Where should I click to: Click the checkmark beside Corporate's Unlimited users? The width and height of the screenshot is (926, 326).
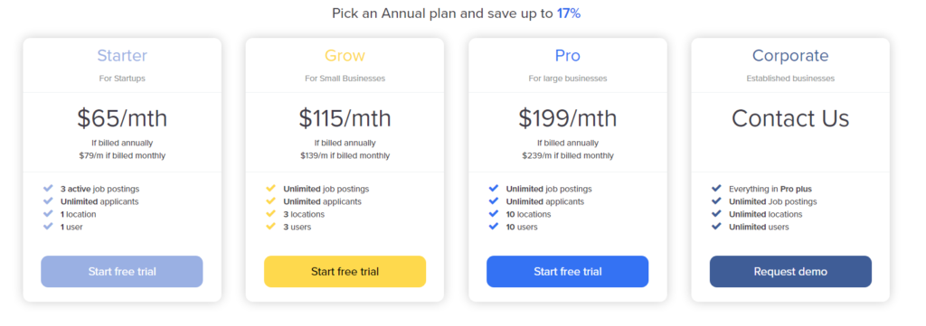tap(716, 227)
